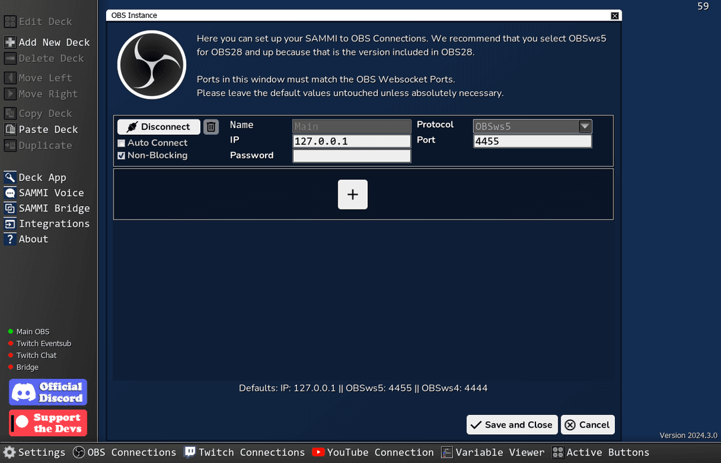Click Save and Close
This screenshot has width=721, height=463.
click(x=512, y=425)
